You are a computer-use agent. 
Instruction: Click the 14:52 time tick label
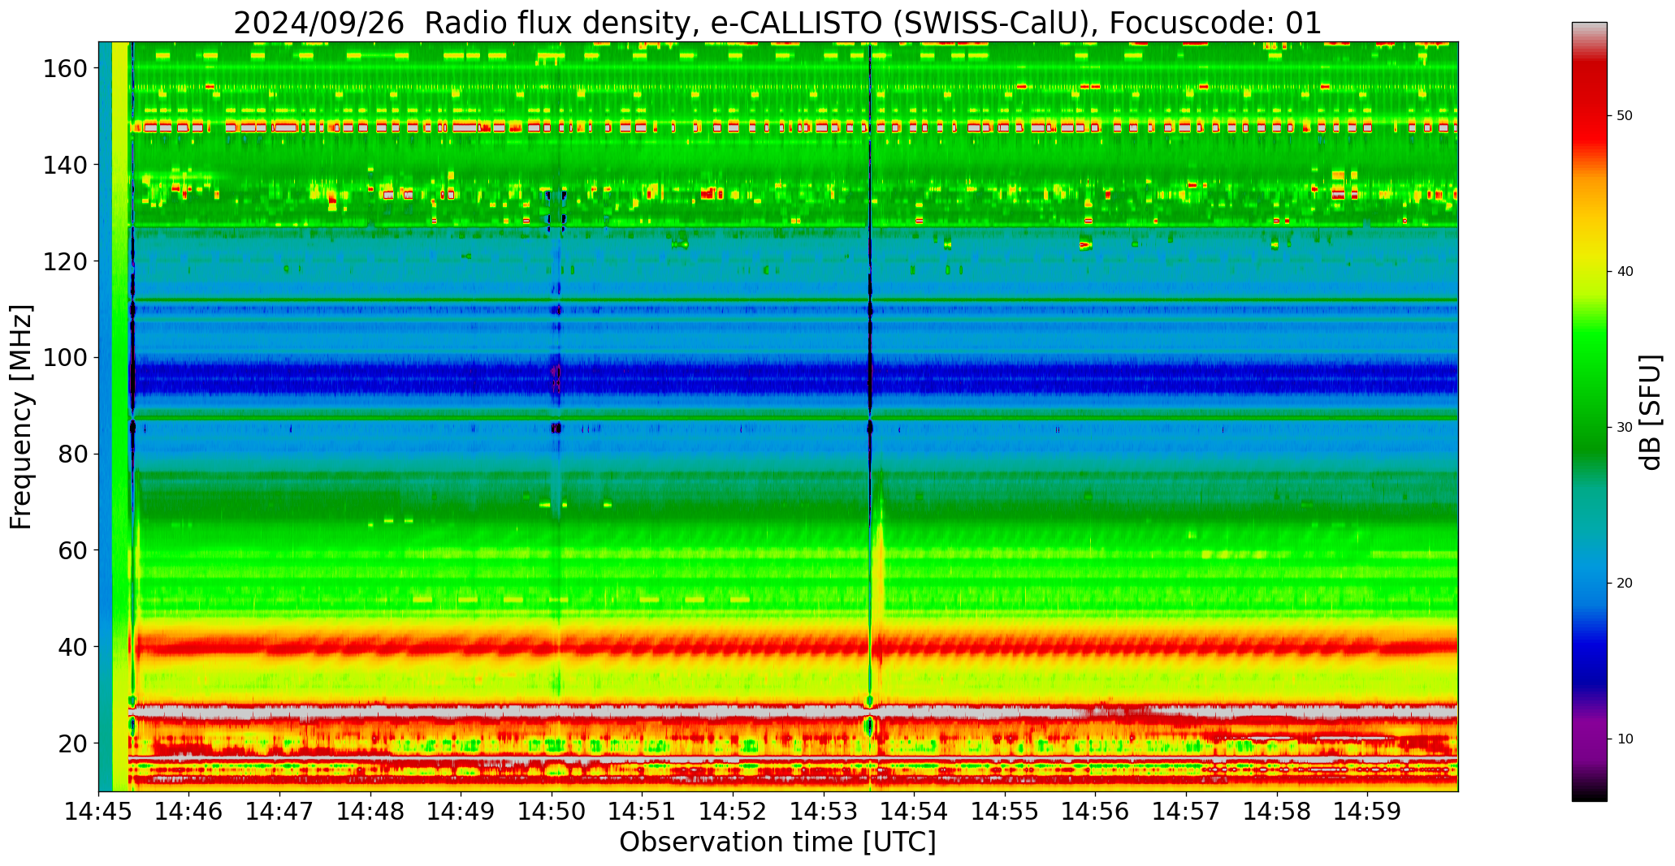point(733,811)
